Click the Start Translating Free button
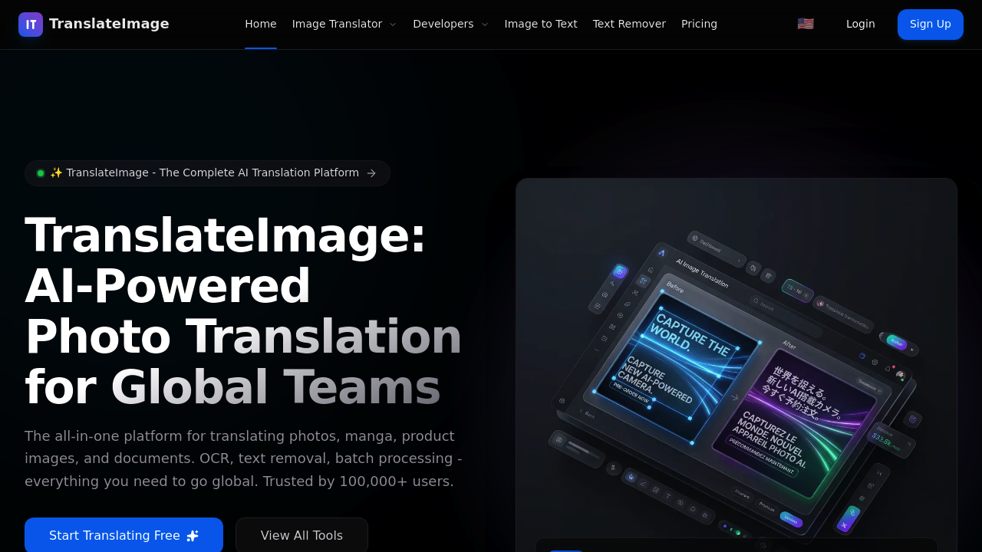 pos(124,535)
